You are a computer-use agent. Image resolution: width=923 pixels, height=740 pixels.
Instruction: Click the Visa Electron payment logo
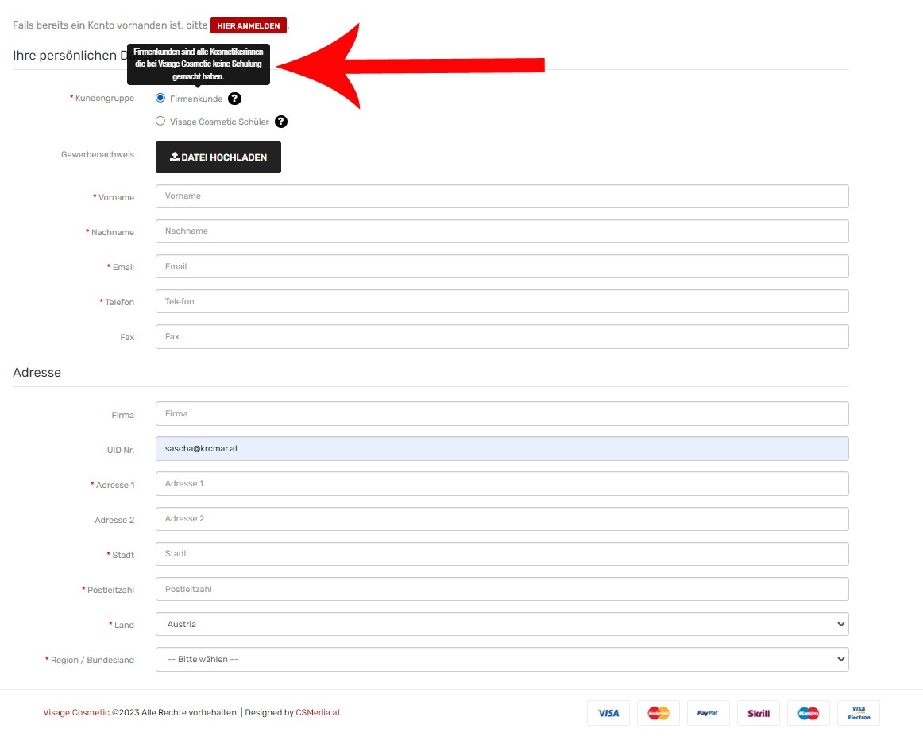tap(859, 713)
